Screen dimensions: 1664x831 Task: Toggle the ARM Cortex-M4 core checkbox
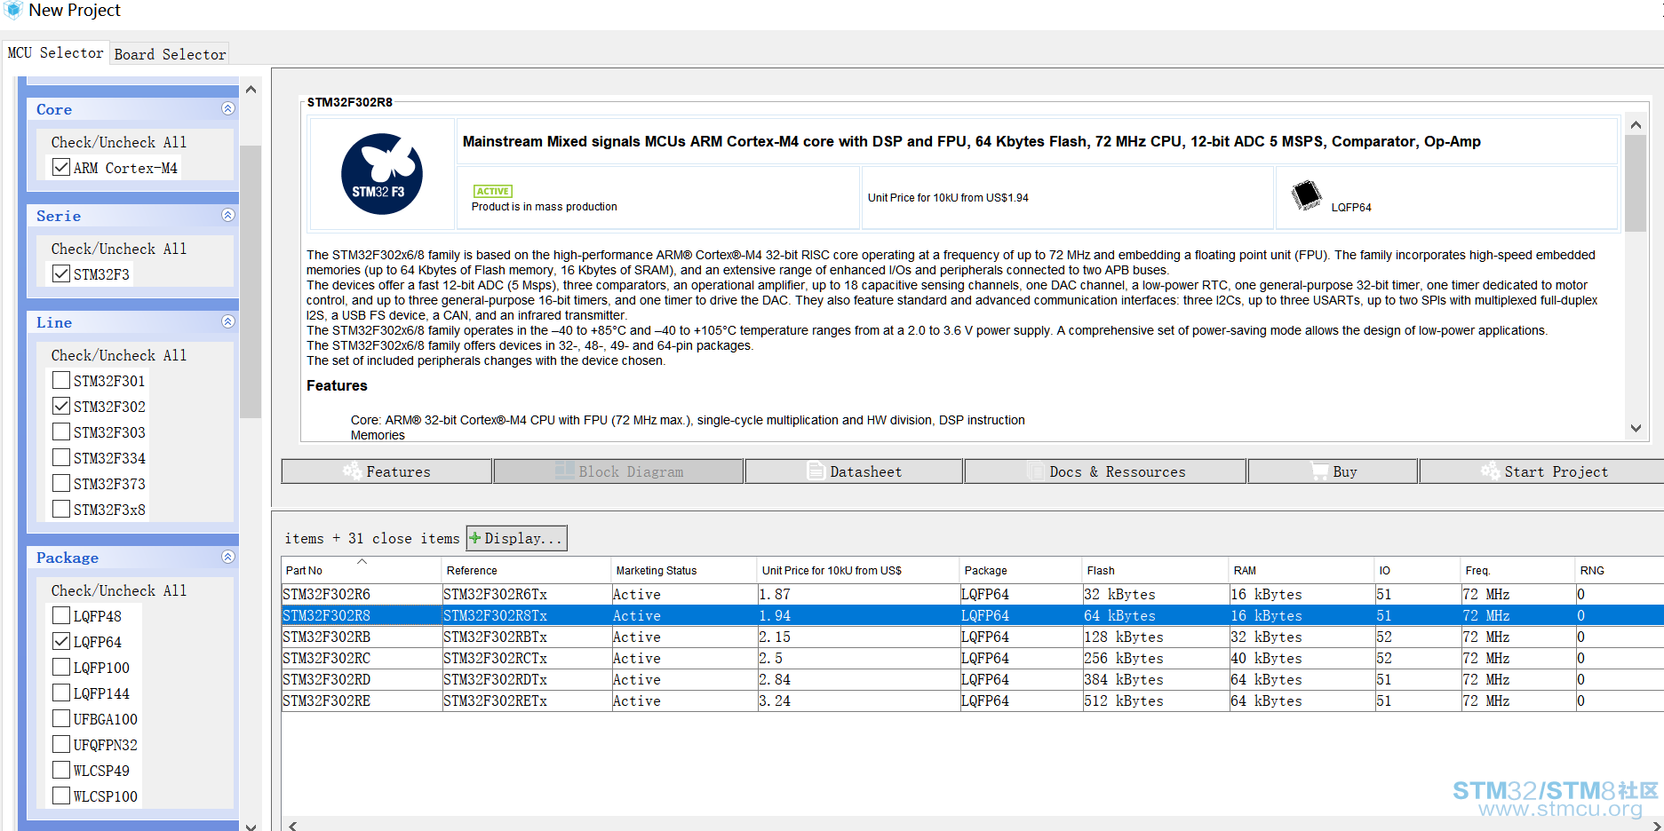pyautogui.click(x=61, y=167)
